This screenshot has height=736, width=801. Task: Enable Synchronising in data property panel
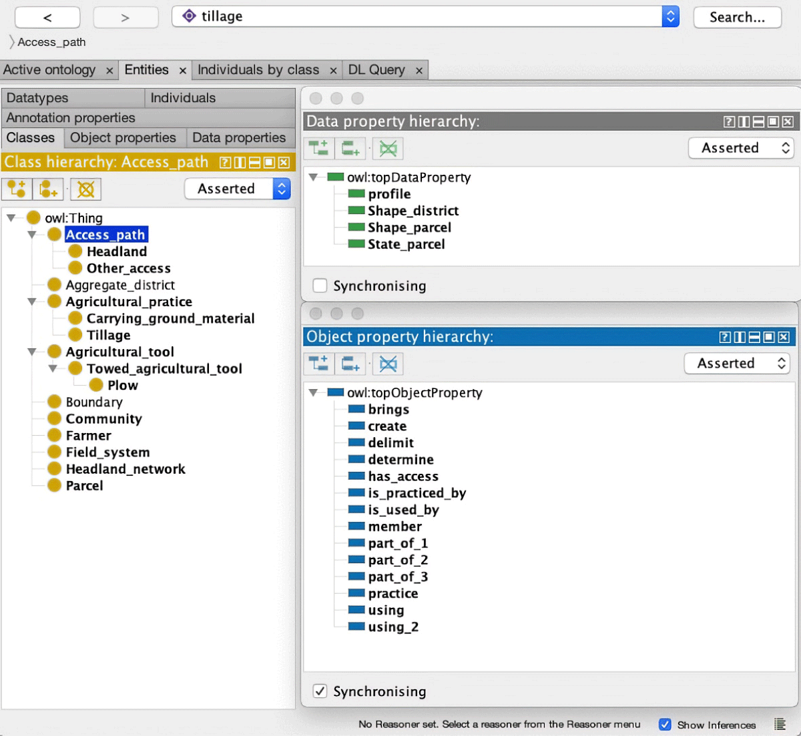click(320, 286)
